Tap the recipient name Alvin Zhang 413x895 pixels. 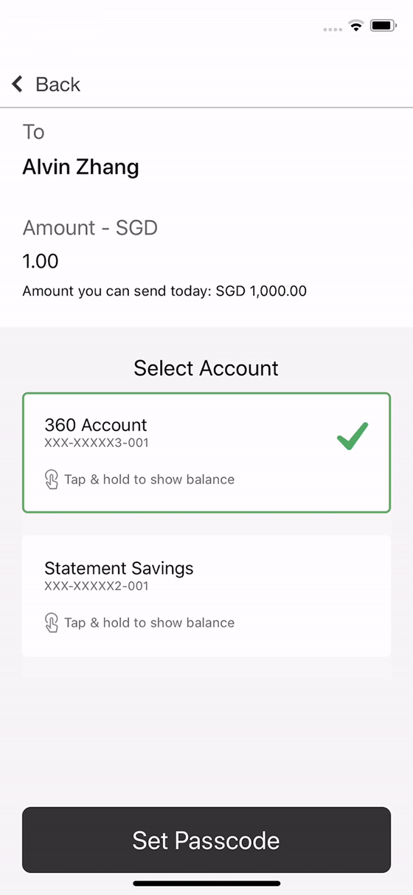[80, 167]
